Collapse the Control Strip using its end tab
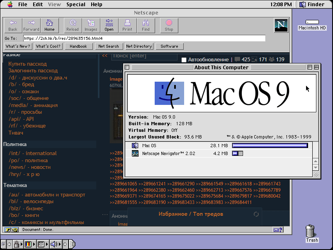This screenshot has height=250, width=333. point(73,244)
